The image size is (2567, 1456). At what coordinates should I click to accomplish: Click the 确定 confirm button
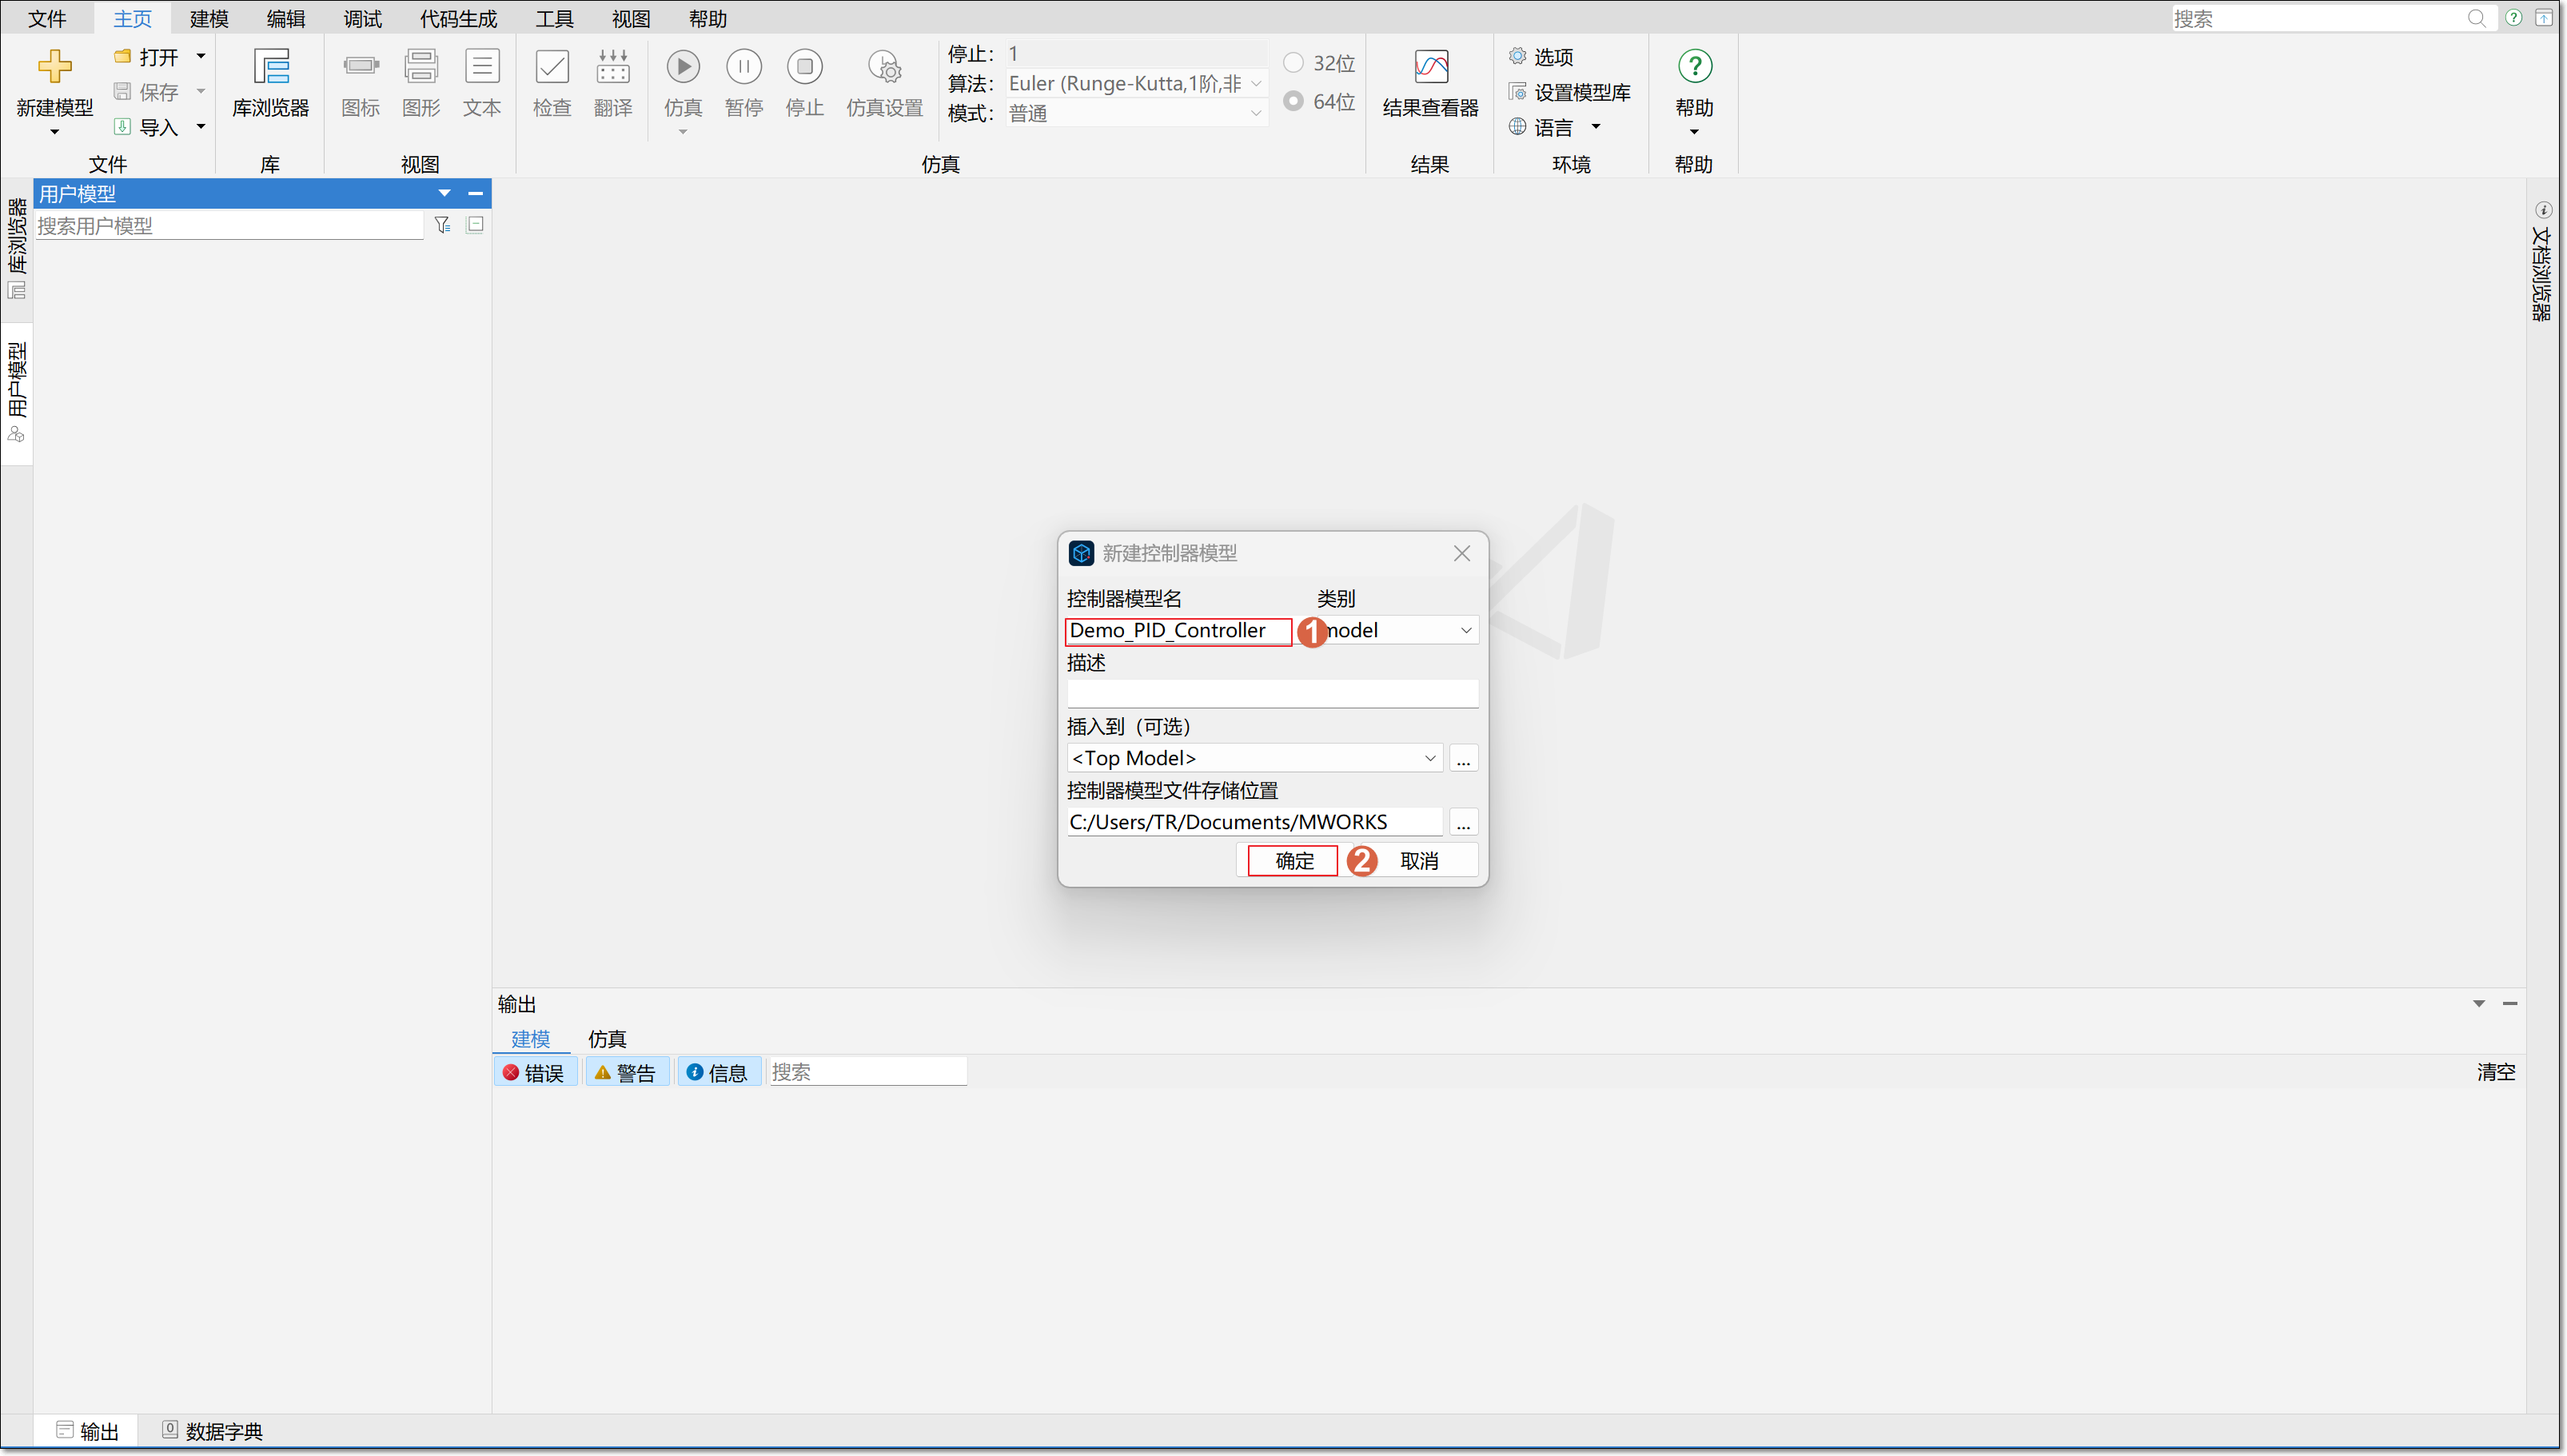click(x=1293, y=861)
